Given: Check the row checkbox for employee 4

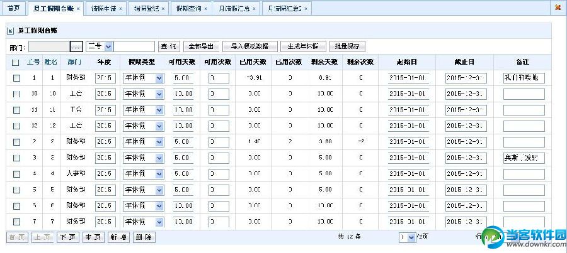Looking at the screenshot, I should point(16,174).
